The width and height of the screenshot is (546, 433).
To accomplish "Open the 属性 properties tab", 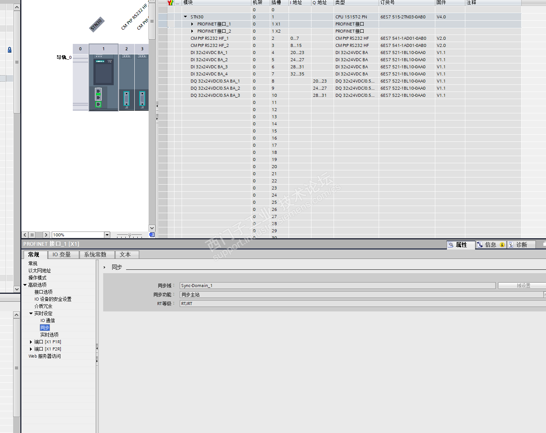I will [x=461, y=245].
